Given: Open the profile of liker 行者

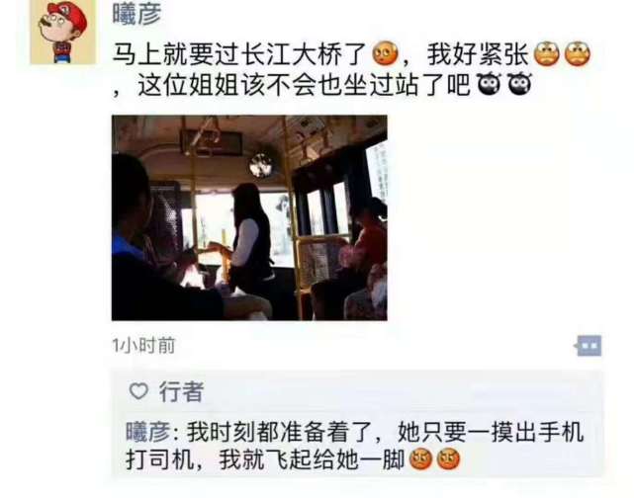Looking at the screenshot, I should 181,391.
